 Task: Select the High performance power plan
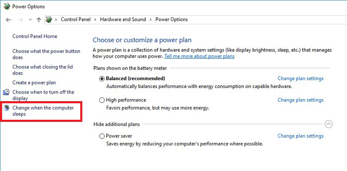tap(102, 100)
